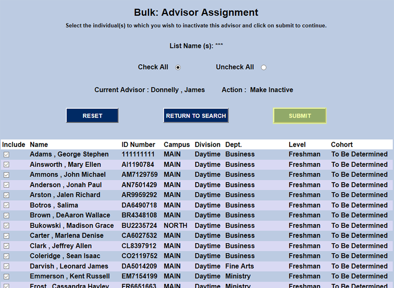Uncheck Bukowski, Madison Grace

pyautogui.click(x=6, y=226)
